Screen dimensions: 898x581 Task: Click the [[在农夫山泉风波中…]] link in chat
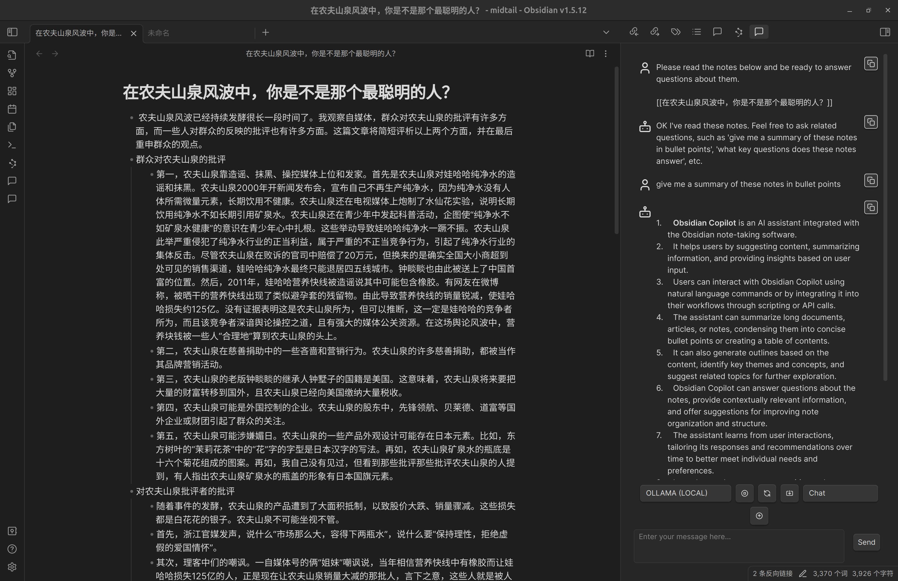[744, 103]
